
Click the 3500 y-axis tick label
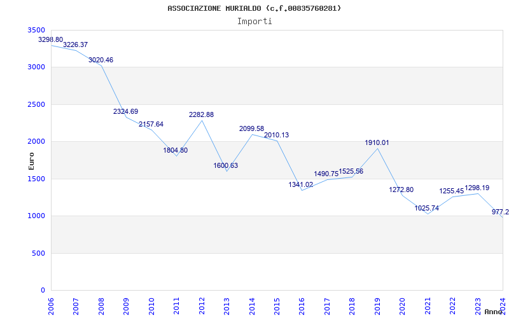[36, 30]
